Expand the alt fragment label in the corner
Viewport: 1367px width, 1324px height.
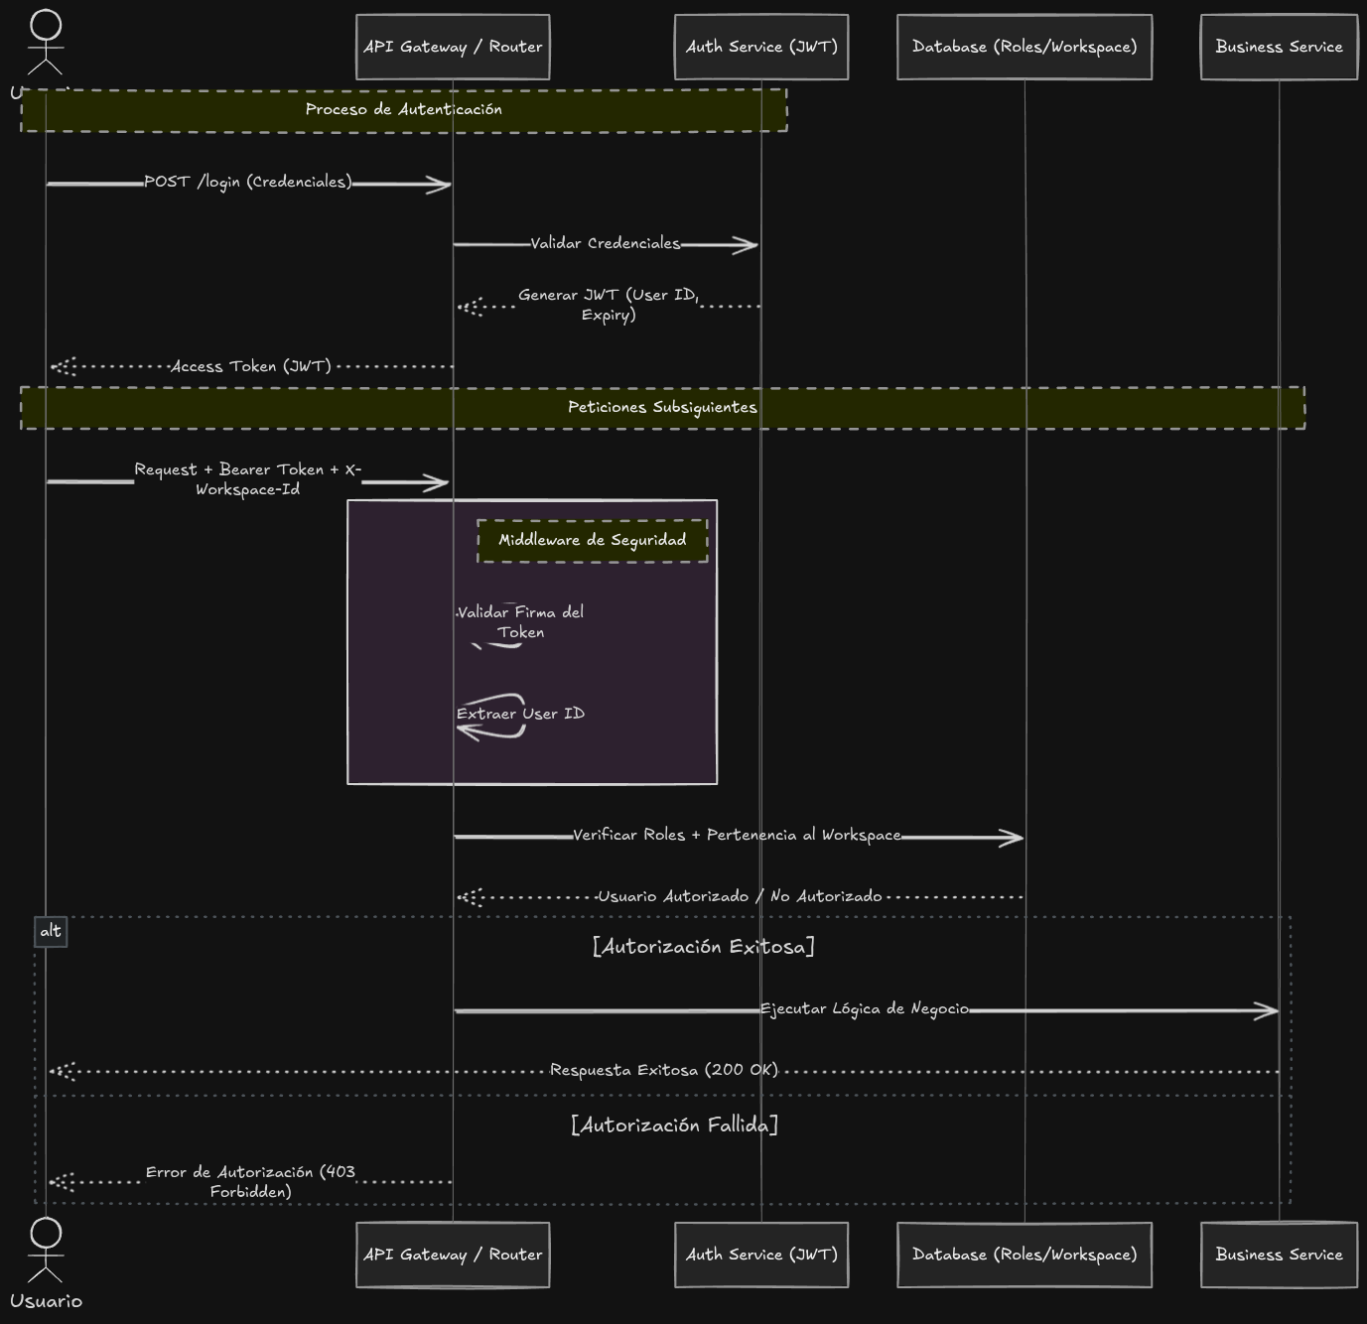pyautogui.click(x=51, y=931)
